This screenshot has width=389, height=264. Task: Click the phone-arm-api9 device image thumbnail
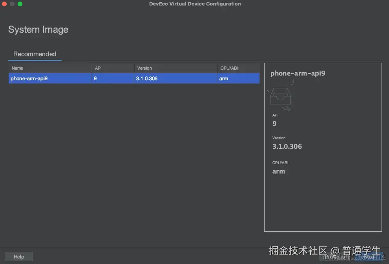pos(279,96)
